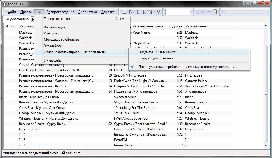Select the Вячеслав Смирнов track row
The height and width of the screenshot is (158, 272).
pyautogui.click(x=118, y=135)
